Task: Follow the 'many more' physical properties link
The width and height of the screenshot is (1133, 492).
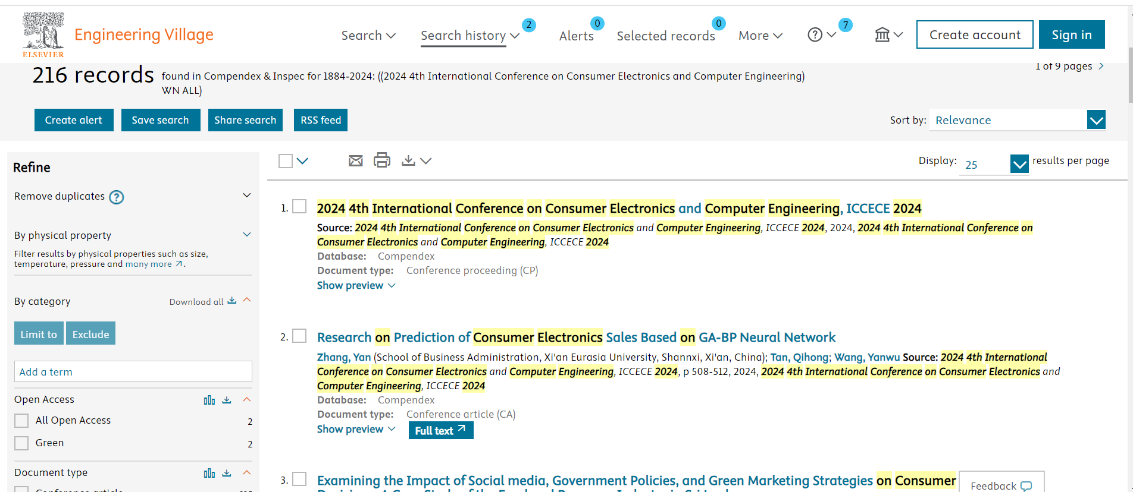Action: 148,264
